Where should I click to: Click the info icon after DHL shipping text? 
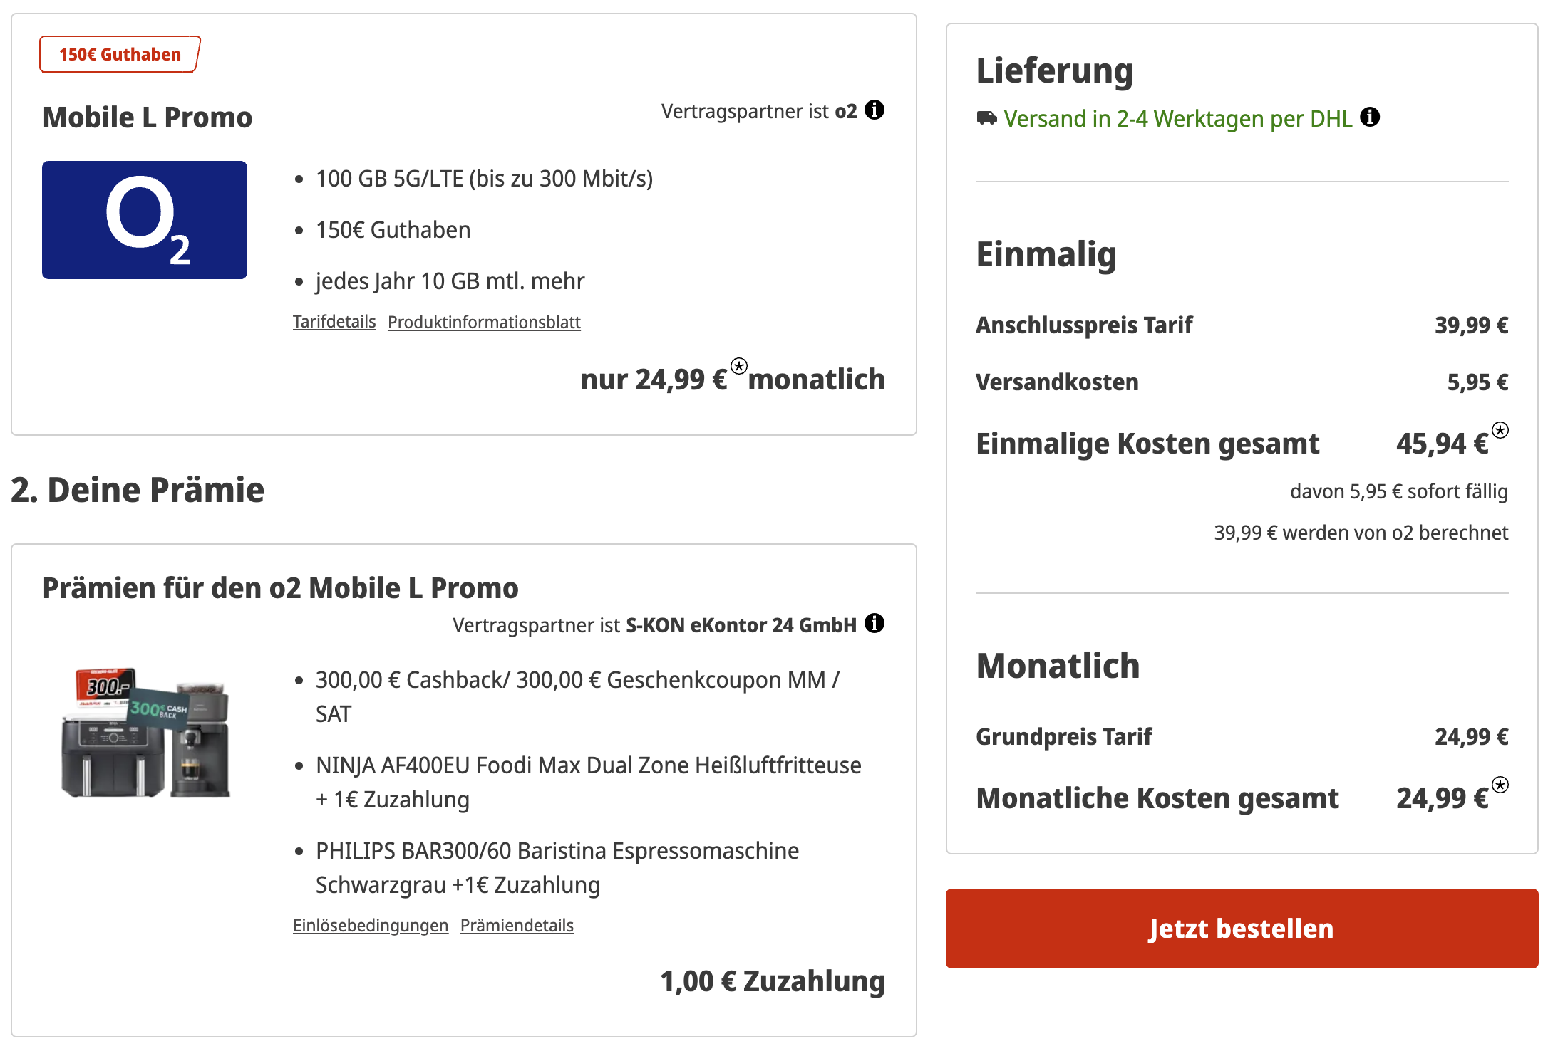1370,117
